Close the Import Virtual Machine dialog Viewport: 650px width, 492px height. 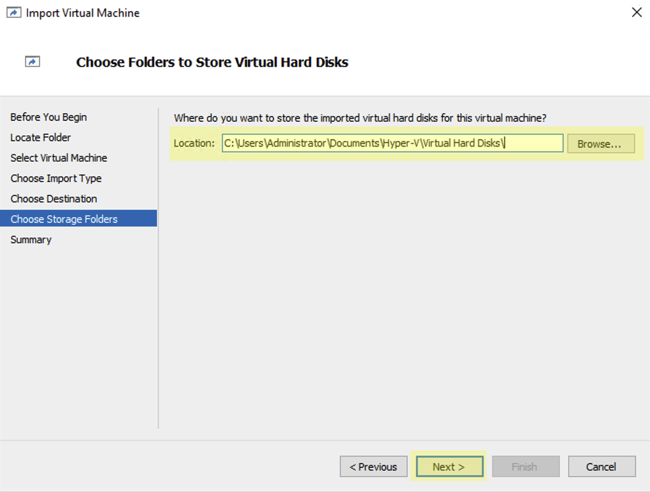pos(637,13)
